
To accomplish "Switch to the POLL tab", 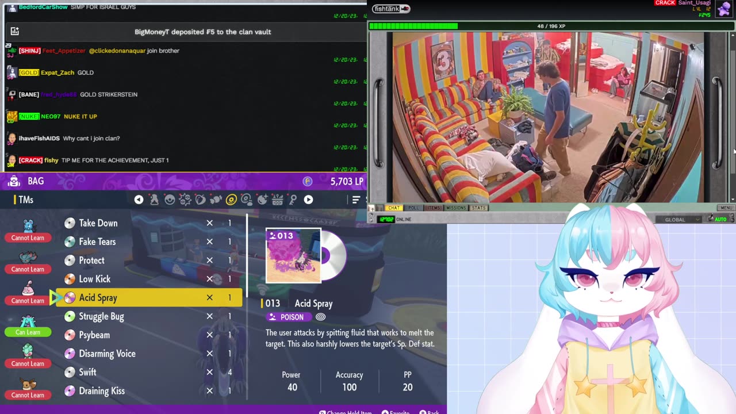I will 413,208.
